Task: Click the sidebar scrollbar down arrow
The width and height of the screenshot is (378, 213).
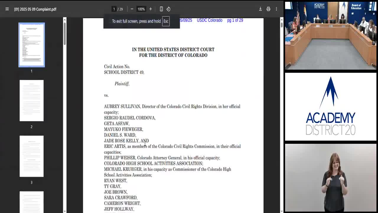Action: pos(65,211)
